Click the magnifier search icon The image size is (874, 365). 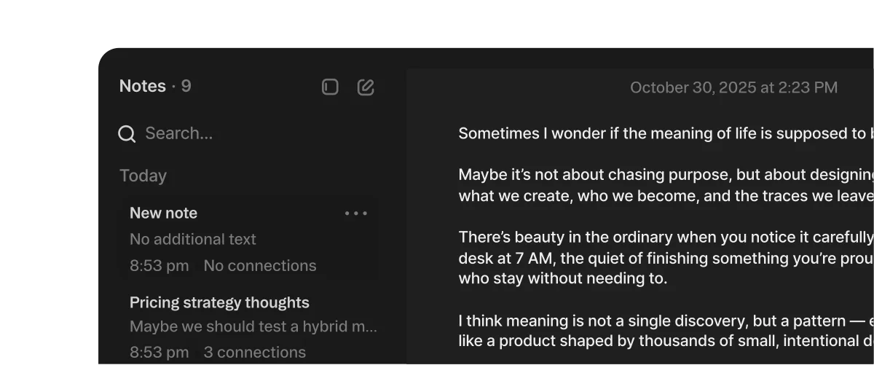[x=127, y=134]
